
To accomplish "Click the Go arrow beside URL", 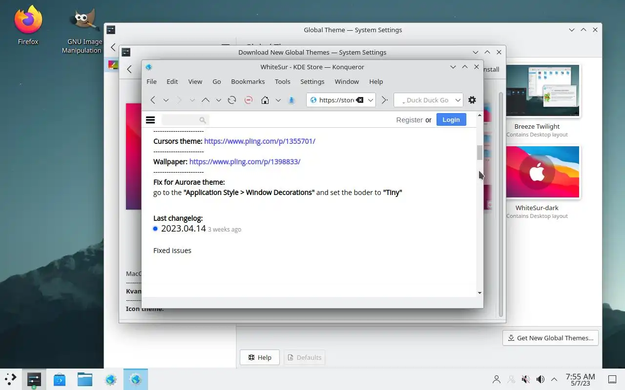I will pyautogui.click(x=385, y=100).
